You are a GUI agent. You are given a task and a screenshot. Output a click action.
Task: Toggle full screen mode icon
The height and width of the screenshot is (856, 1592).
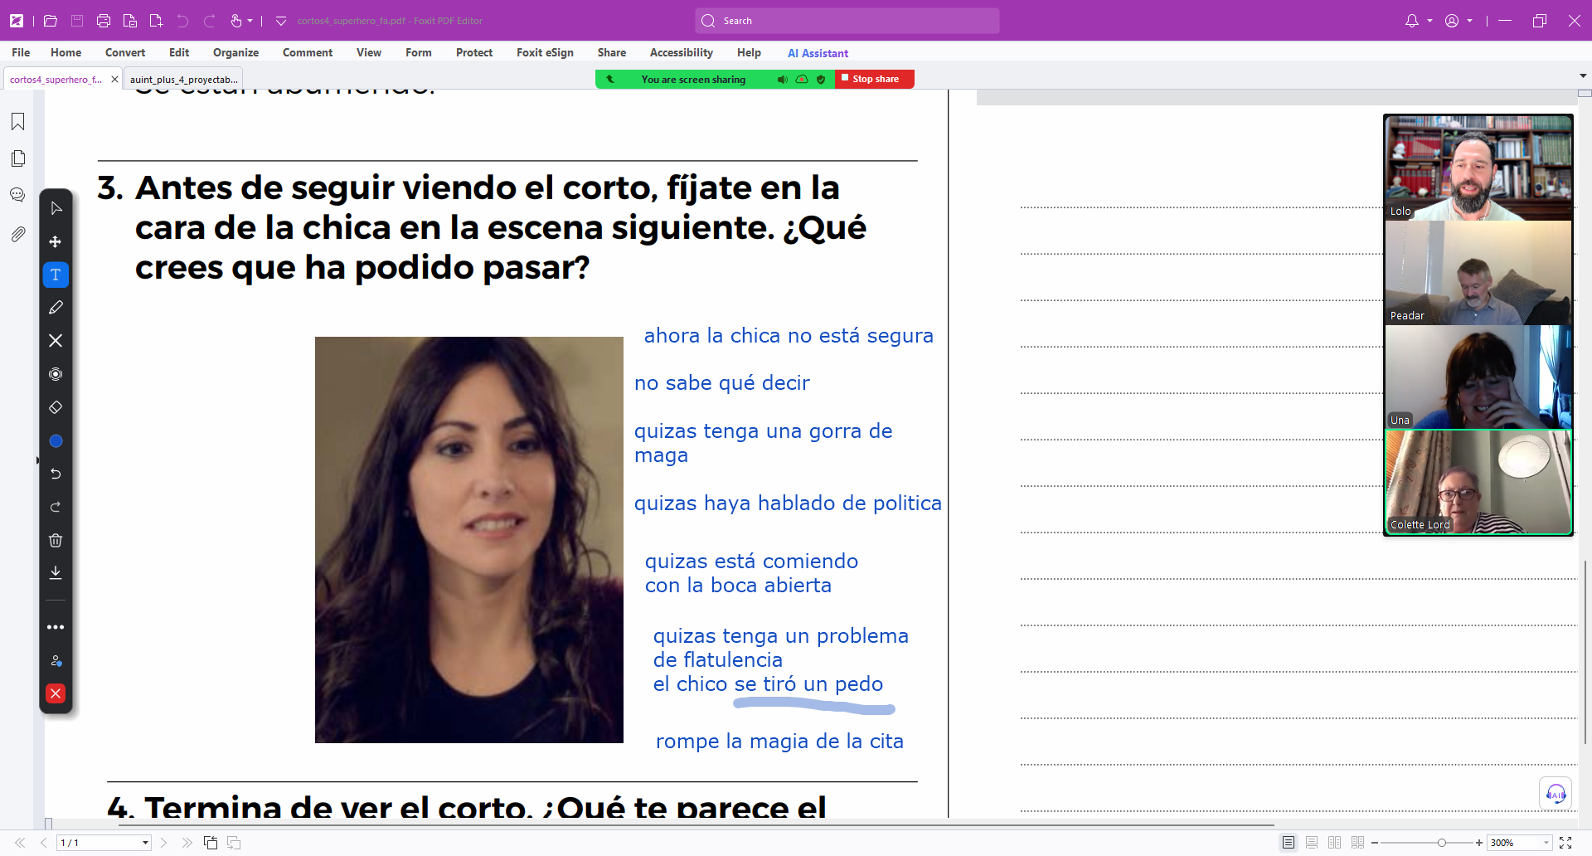click(x=1565, y=843)
